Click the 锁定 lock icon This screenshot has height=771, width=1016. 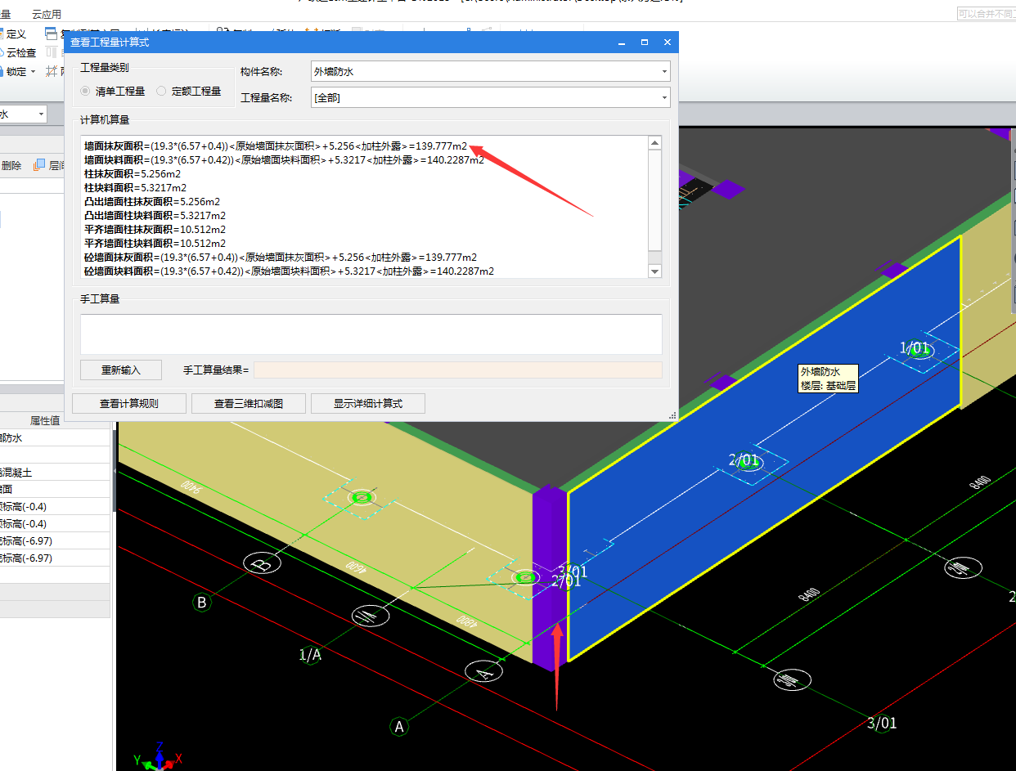[15, 71]
